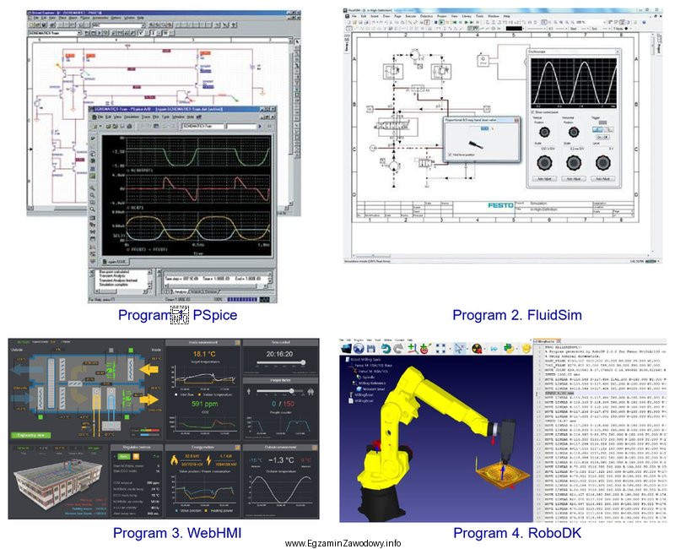
Task: Click the Save floppy-disk icon in RoboDK toolbar
Action: 371,348
